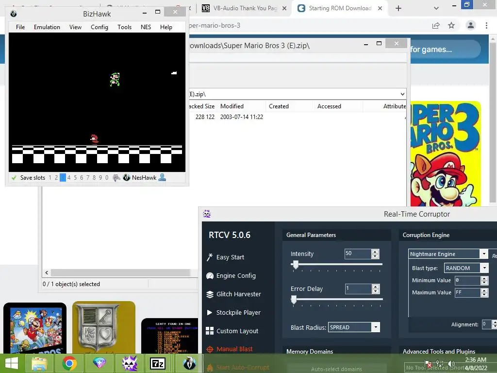The height and width of the screenshot is (373, 497).
Task: Select save slot 8 in BizHawk
Action: point(94,178)
